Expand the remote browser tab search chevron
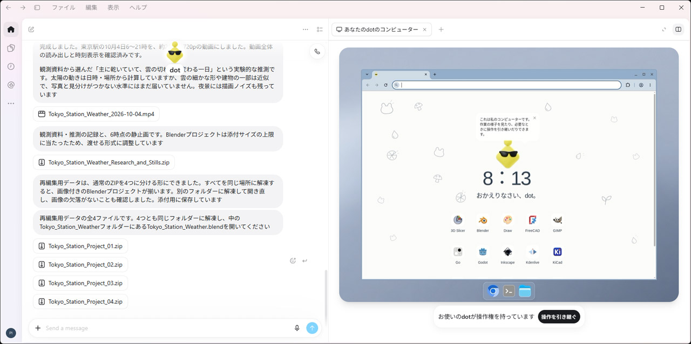Screen dimensions: 691x344 367,74
